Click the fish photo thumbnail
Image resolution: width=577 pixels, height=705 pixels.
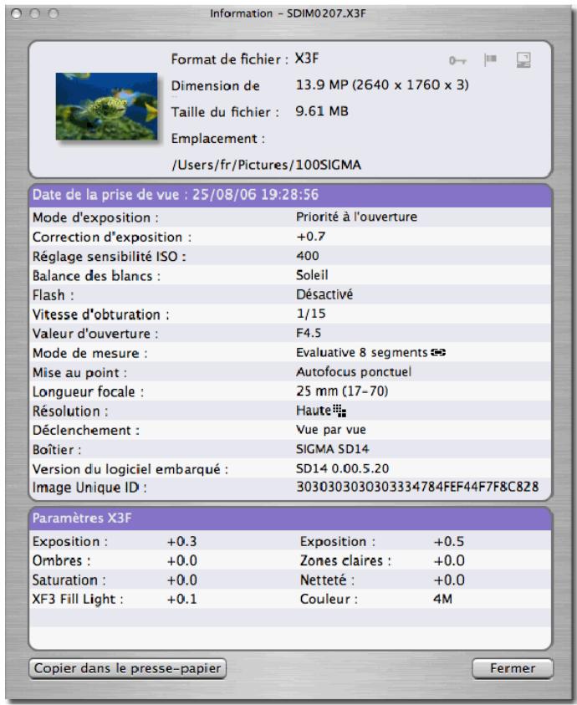[106, 106]
